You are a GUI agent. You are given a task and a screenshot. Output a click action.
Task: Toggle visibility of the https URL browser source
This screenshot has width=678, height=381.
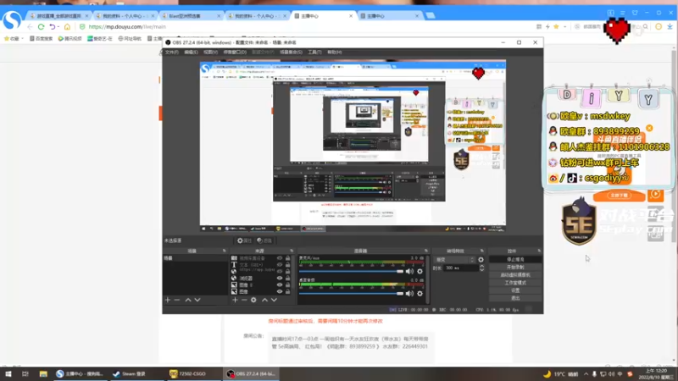(x=280, y=271)
